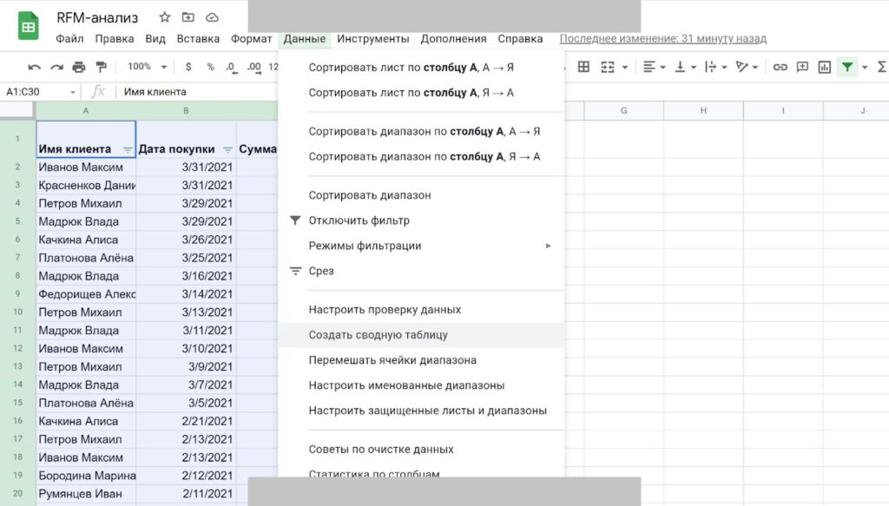Click the move to folder icon
The image size is (889, 506).
coord(188,17)
